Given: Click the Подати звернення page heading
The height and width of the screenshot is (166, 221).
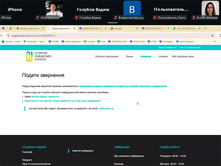Looking at the screenshot, I should tap(43, 75).
